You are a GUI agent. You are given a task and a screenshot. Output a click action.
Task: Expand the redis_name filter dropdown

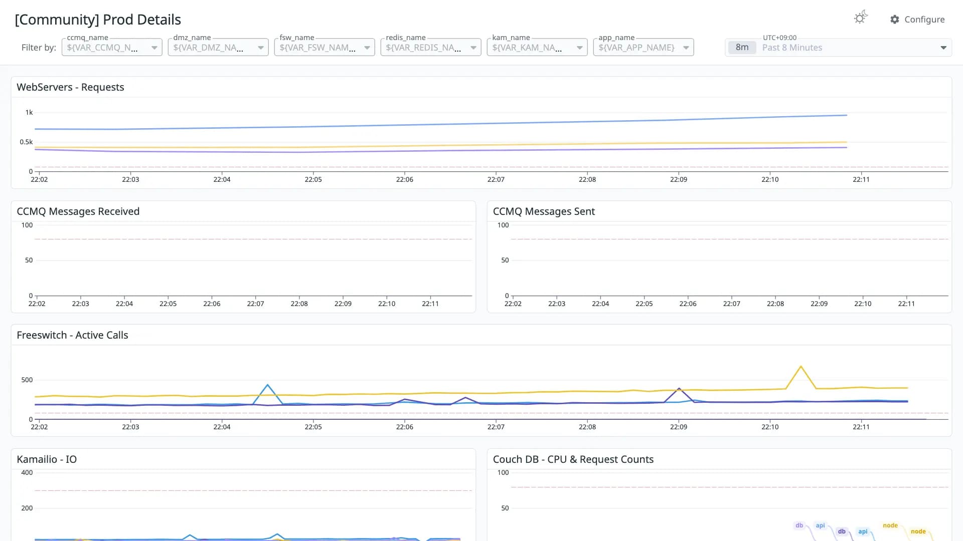tap(431, 47)
